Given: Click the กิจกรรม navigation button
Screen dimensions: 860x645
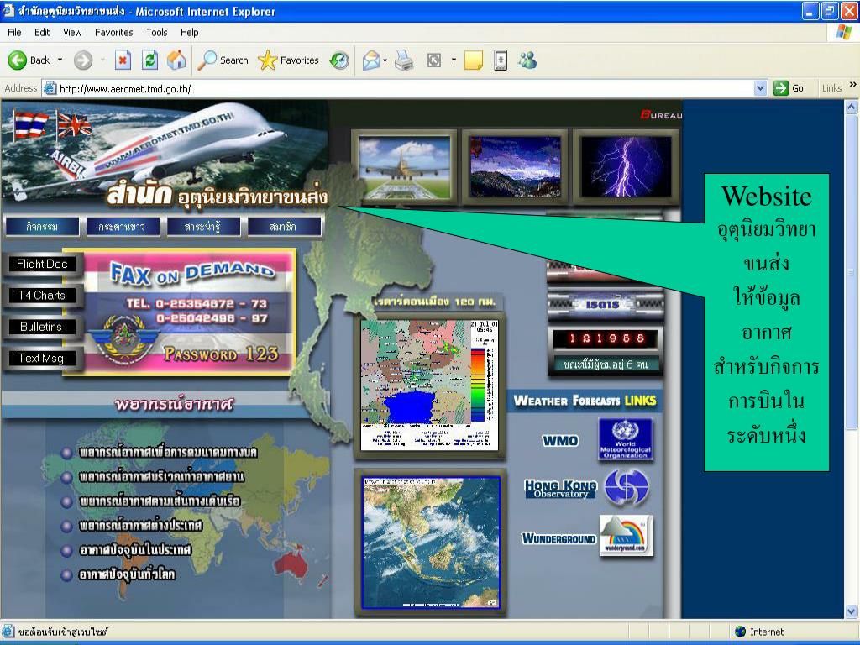Looking at the screenshot, I should tap(42, 227).
